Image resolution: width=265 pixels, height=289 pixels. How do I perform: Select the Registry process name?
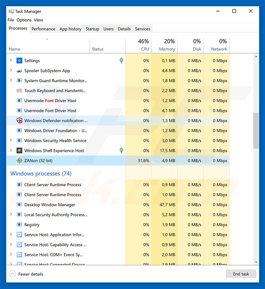[x=32, y=225]
